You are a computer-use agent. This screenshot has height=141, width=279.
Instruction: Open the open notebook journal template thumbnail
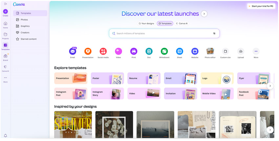pos(238,125)
